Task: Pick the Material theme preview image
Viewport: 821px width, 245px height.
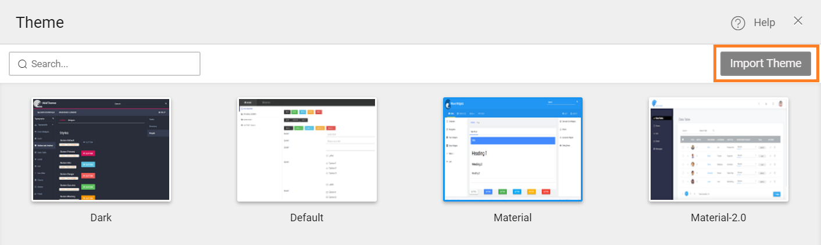Action: (x=513, y=149)
